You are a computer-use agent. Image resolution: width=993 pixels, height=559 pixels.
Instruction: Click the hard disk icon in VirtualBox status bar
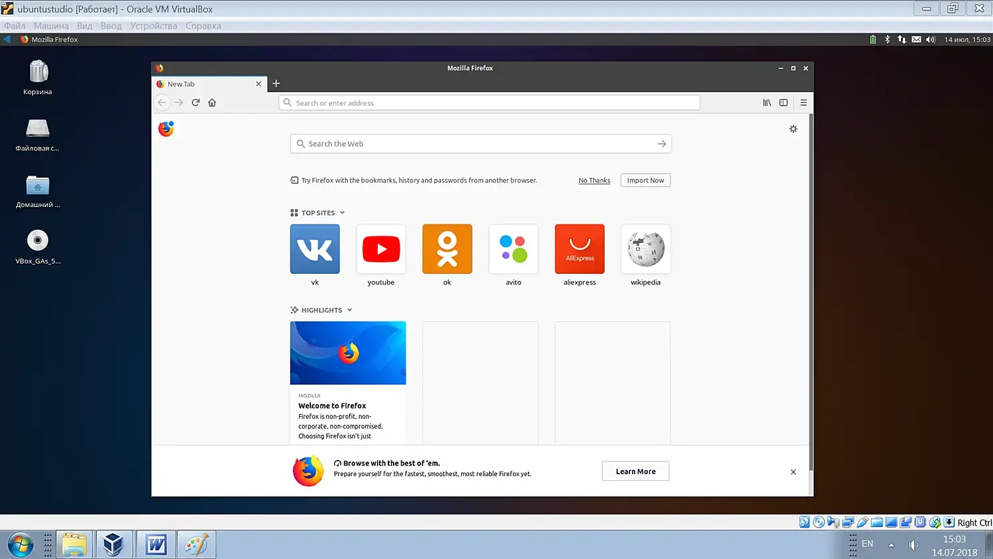tap(805, 522)
